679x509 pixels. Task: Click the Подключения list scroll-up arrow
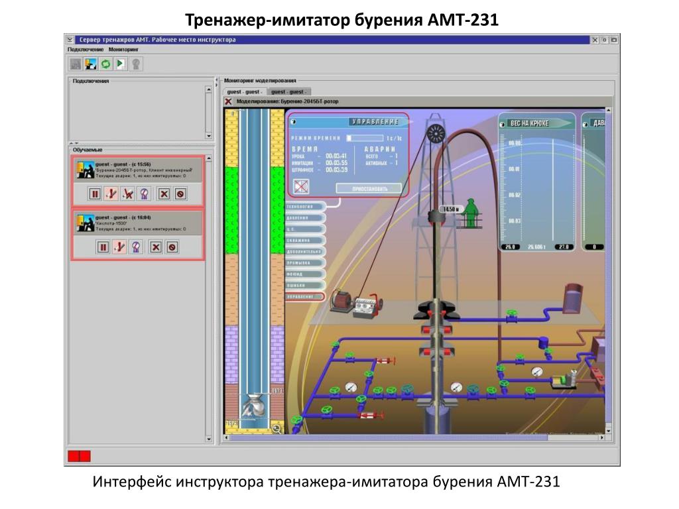point(209,89)
